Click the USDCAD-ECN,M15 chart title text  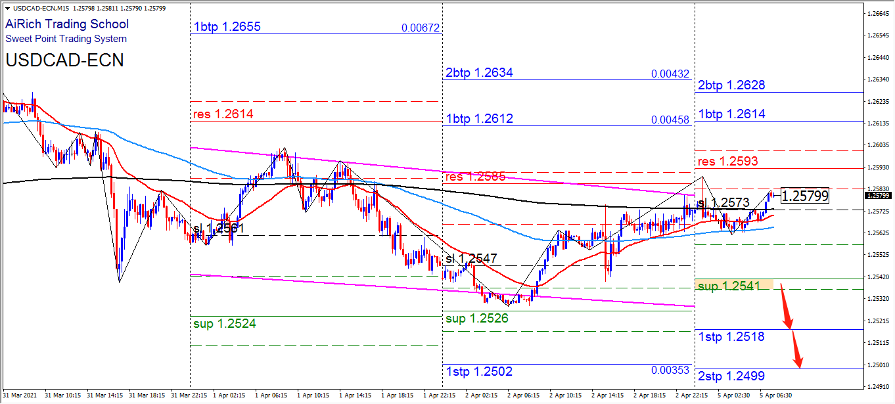click(x=41, y=8)
